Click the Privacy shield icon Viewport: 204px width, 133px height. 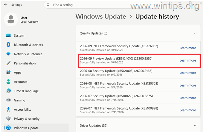coord(8,118)
